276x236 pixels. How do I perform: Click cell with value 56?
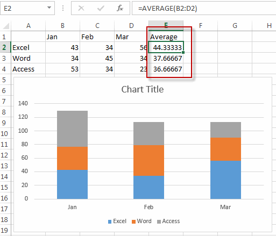[131, 47]
